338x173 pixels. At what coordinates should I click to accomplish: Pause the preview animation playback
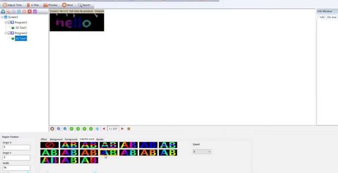(x=52, y=129)
